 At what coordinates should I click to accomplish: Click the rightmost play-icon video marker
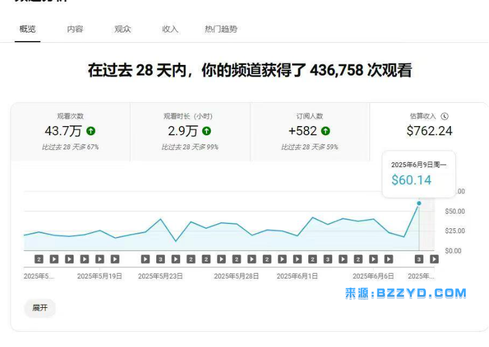(434, 259)
